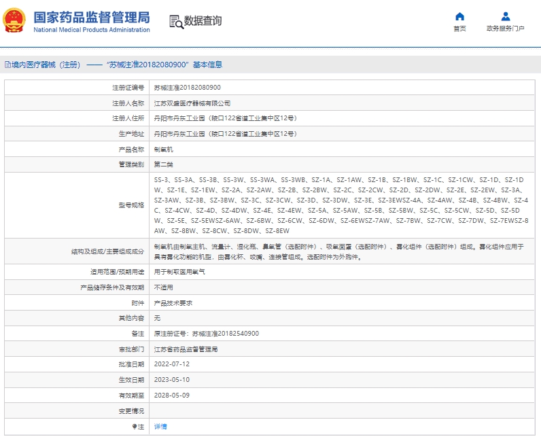Select the 生产地址 address value

[226, 134]
